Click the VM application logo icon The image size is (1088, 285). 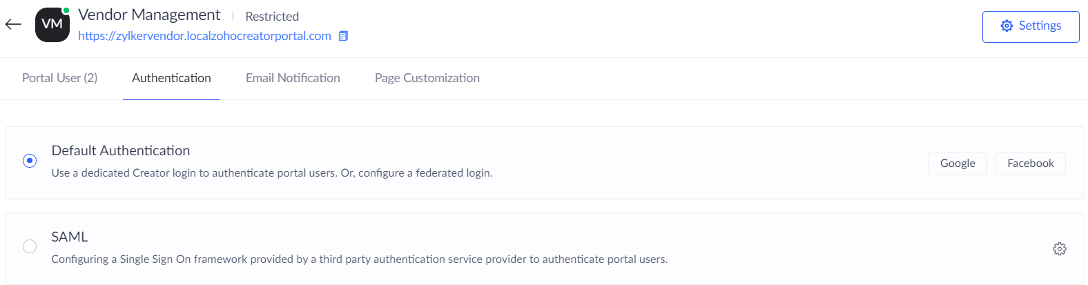click(52, 25)
